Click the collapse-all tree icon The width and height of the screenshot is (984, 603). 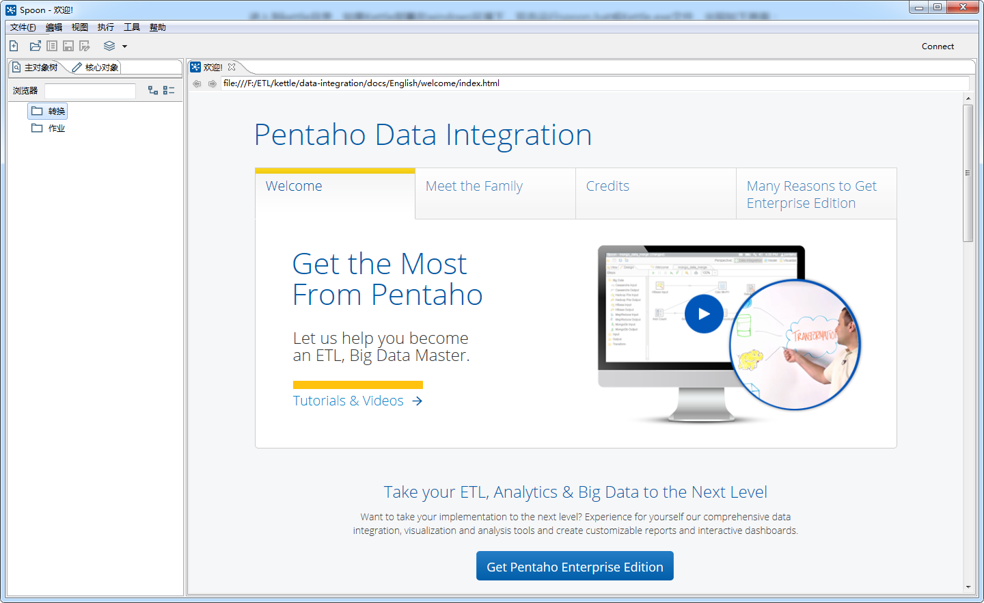point(169,90)
